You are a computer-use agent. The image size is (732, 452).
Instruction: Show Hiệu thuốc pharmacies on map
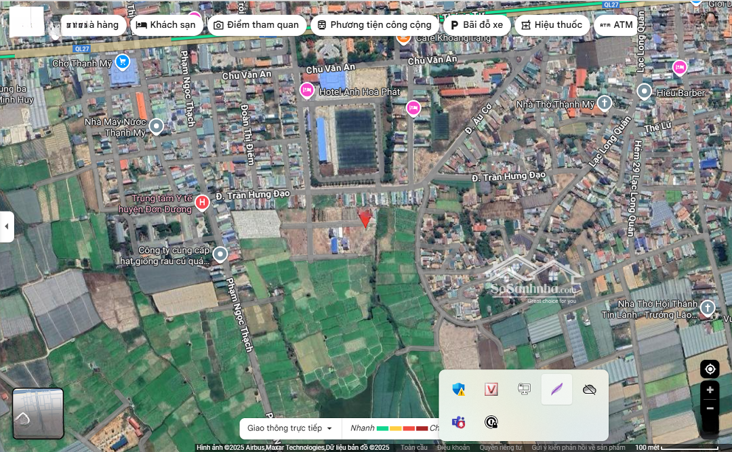pos(551,25)
